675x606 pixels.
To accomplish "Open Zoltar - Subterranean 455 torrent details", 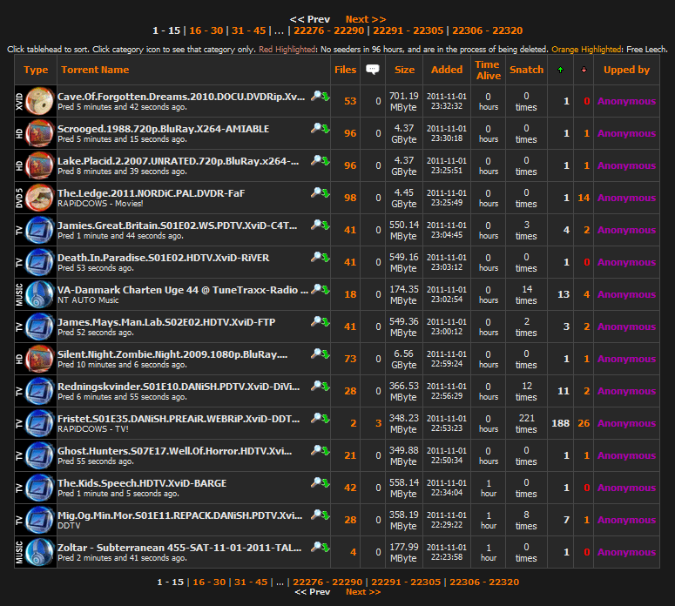I will pos(179,548).
